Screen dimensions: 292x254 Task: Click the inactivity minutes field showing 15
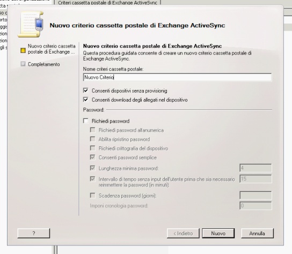pyautogui.click(x=255, y=179)
